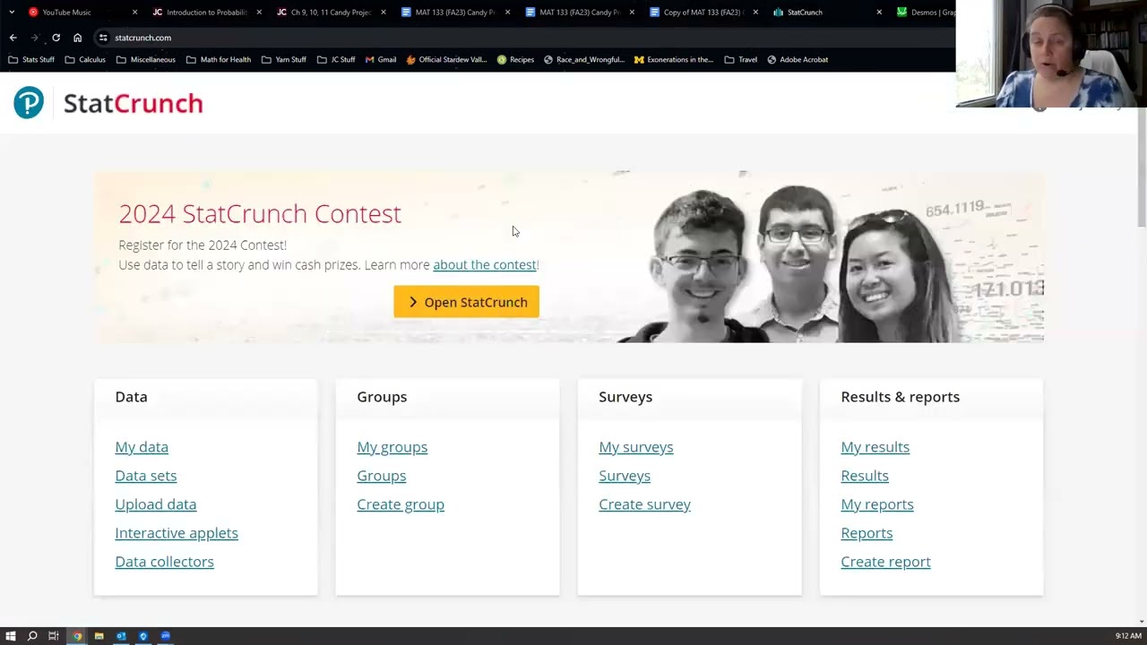The height and width of the screenshot is (645, 1147).
Task: Follow the 'about the contest' link
Action: (484, 265)
